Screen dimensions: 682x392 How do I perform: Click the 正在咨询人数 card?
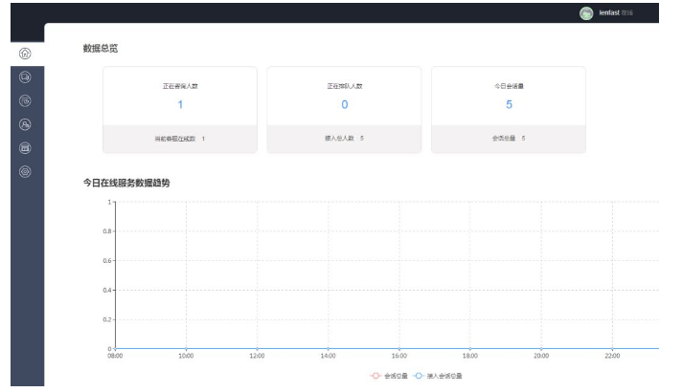click(x=180, y=96)
